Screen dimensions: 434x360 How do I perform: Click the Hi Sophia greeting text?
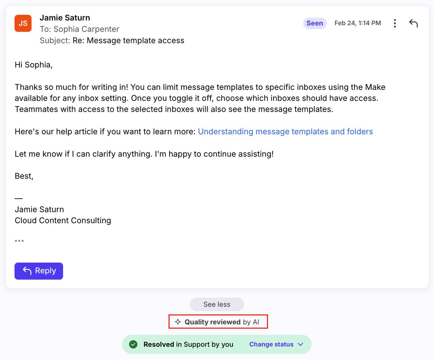click(x=33, y=65)
